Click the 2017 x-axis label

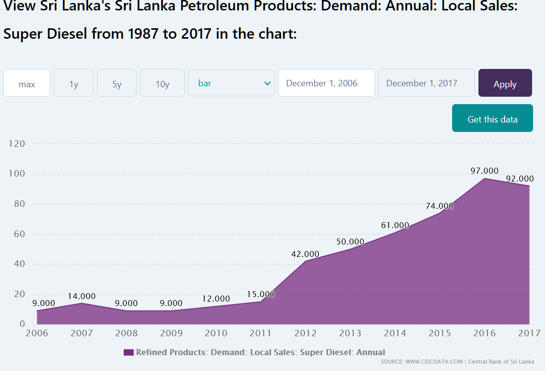coord(530,333)
